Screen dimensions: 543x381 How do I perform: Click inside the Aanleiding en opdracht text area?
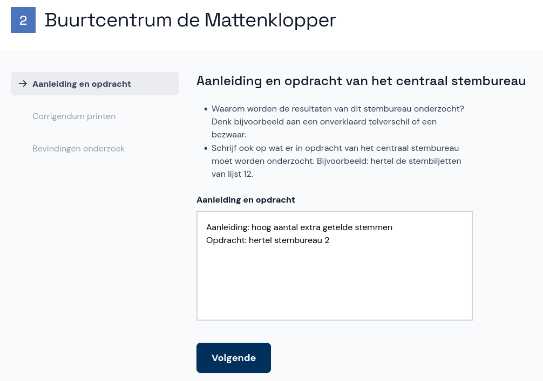[335, 265]
